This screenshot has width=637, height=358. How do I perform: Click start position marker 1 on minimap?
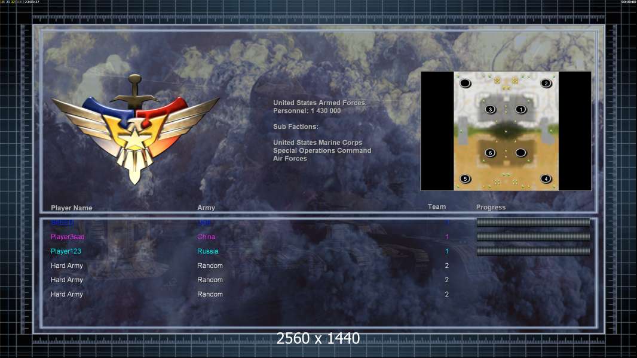(x=521, y=109)
